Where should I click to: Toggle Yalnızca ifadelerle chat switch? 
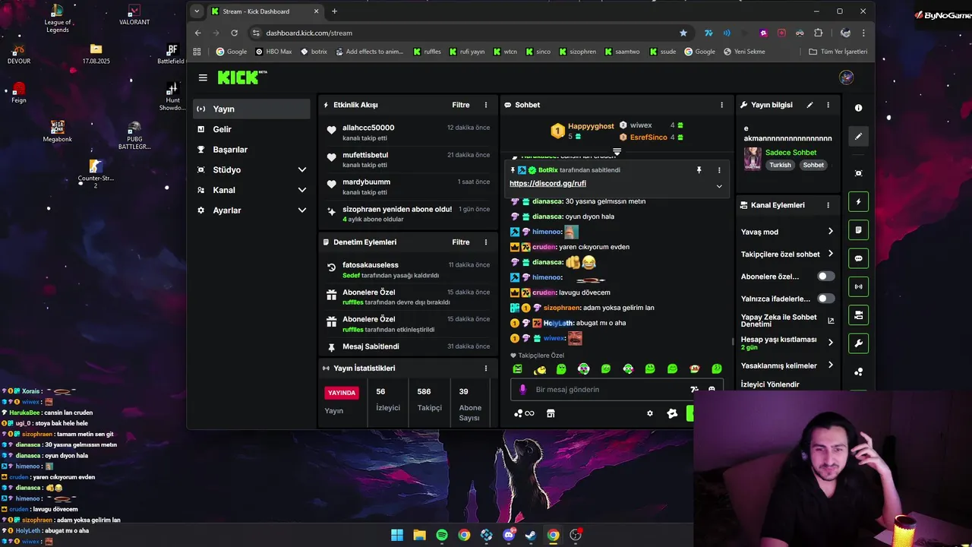[x=825, y=299]
